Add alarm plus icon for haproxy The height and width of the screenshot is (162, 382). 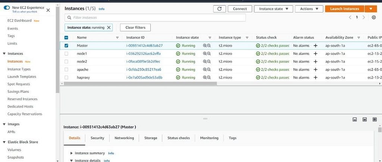(316, 78)
